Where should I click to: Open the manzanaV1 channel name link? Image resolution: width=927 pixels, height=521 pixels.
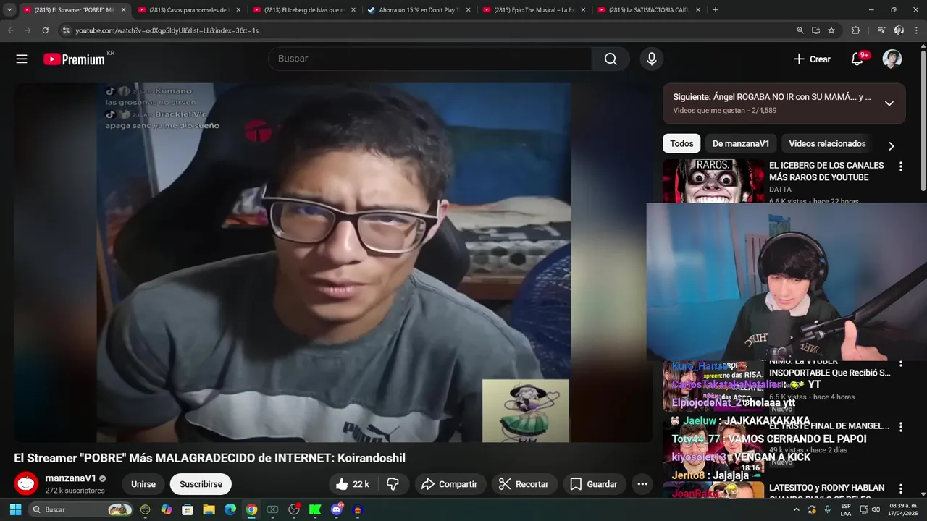70,478
